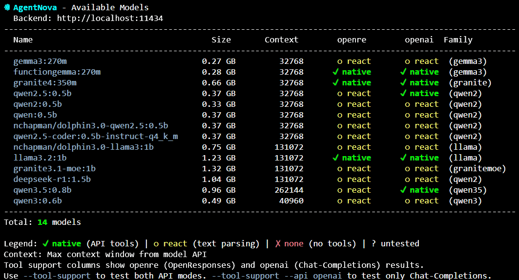Image resolution: width=519 pixels, height=280 pixels.
Task: Click the openre native checkmark for functiongemma:270m
Action: tap(335, 72)
